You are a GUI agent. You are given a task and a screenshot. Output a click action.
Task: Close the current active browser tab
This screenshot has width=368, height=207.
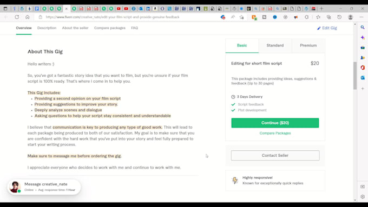[x=67, y=9]
